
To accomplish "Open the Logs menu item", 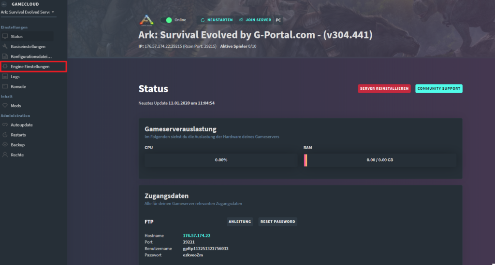I will [15, 77].
